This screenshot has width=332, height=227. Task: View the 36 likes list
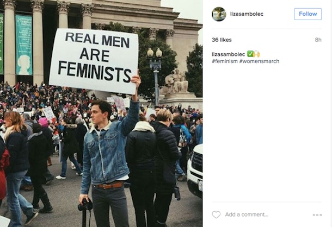222,40
